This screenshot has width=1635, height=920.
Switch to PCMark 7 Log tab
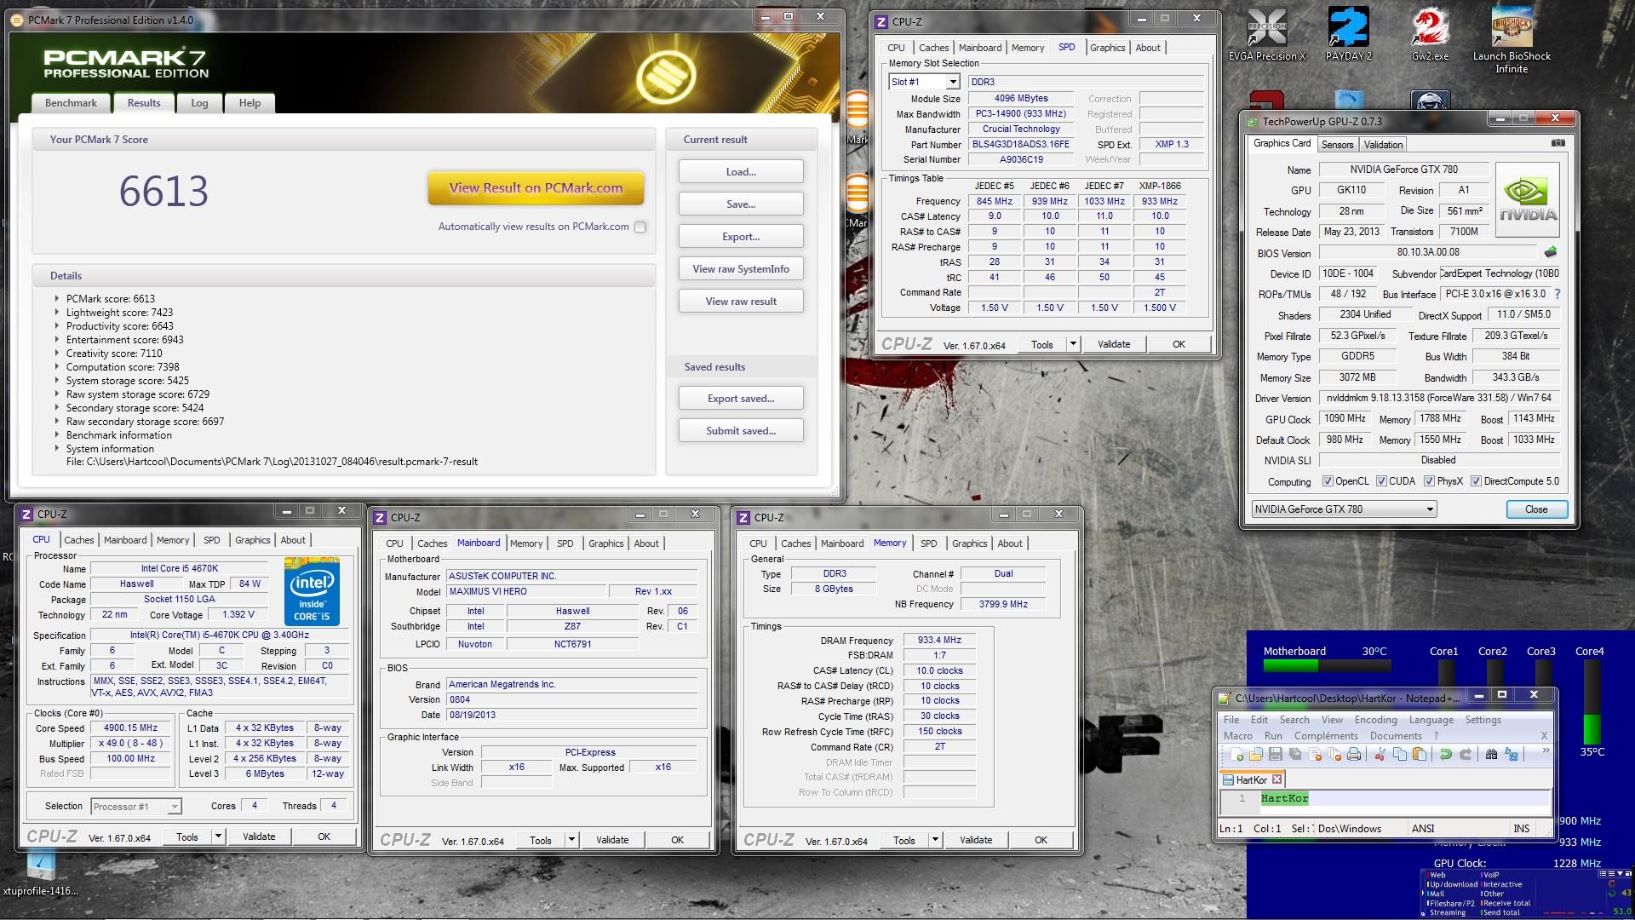tap(199, 103)
